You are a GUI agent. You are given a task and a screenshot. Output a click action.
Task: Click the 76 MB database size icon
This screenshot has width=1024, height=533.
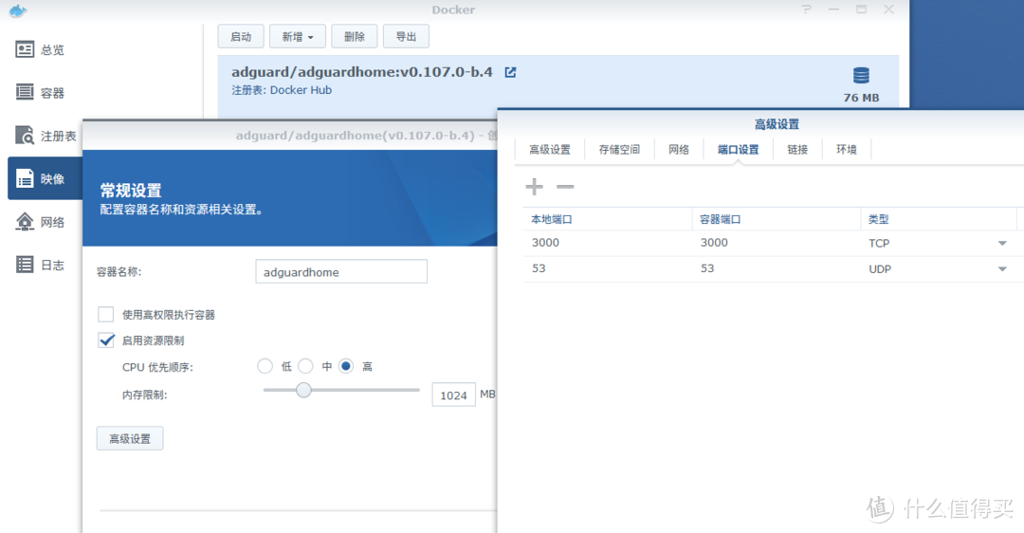tap(861, 76)
